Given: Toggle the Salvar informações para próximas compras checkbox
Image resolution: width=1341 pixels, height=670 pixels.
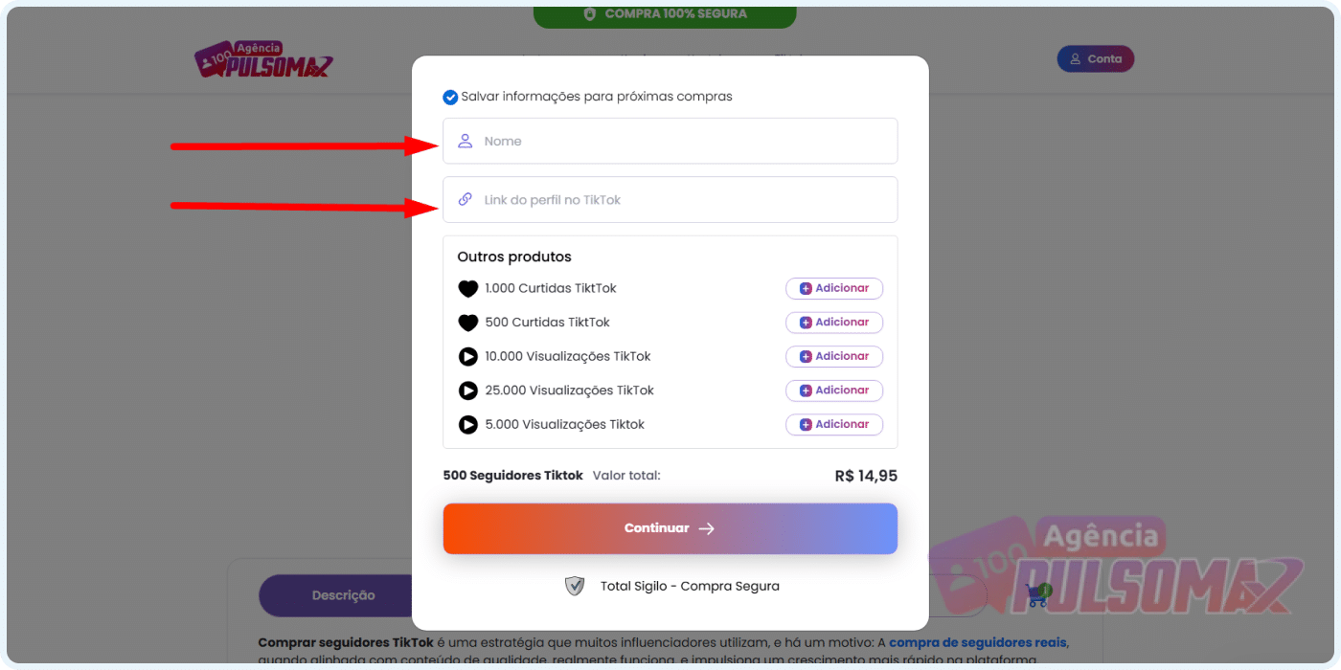Looking at the screenshot, I should (450, 97).
